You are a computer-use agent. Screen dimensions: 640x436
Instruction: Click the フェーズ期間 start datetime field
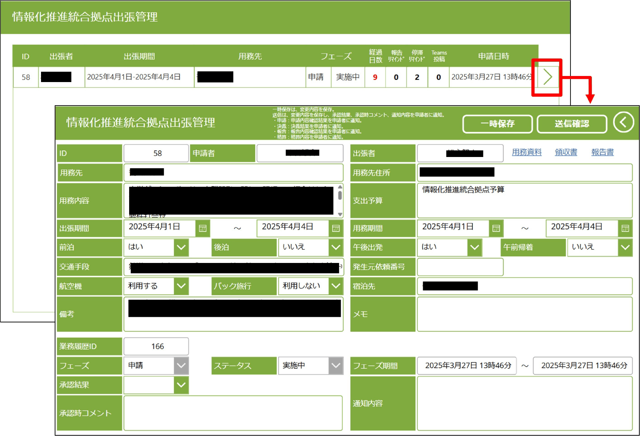[x=467, y=366]
